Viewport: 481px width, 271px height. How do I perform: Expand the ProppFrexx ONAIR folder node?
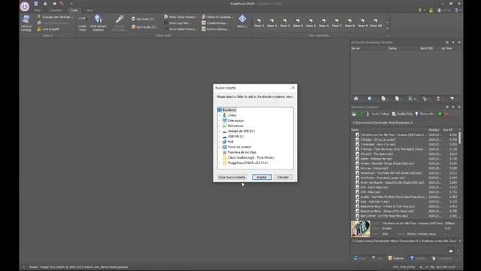pos(219,163)
